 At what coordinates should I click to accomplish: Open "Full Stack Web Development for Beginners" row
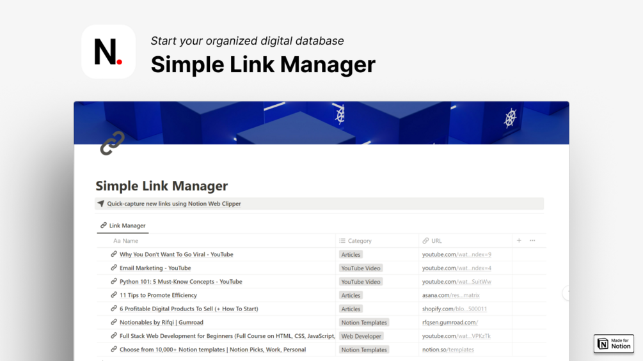(x=227, y=335)
